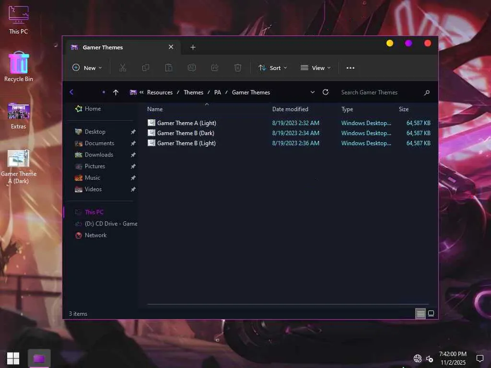Close the Gamer Themes tab
Screen dimensions: 491x368
coord(171,47)
